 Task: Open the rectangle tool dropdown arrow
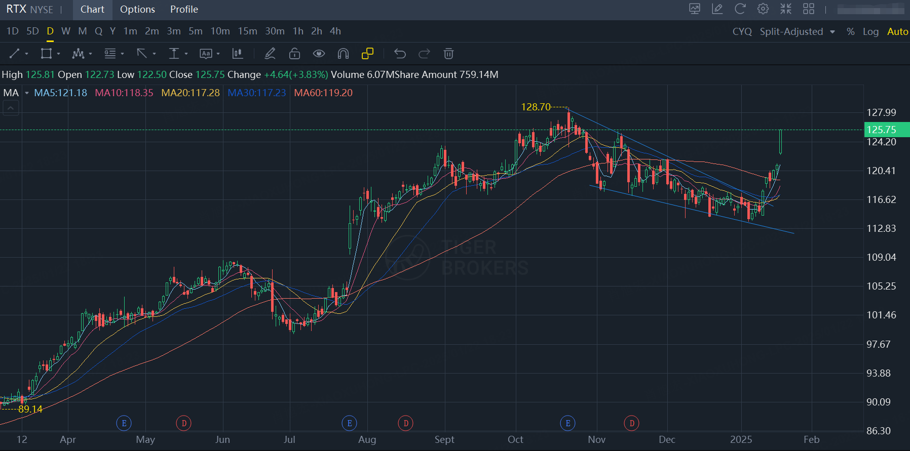pyautogui.click(x=59, y=54)
